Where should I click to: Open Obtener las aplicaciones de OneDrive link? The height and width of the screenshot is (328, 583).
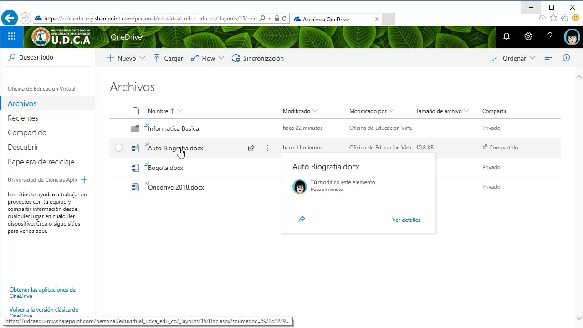(x=42, y=293)
